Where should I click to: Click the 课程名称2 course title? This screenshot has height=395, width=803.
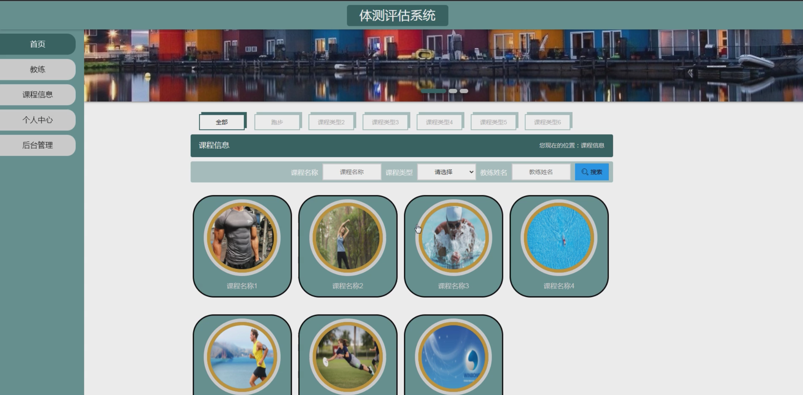pyautogui.click(x=348, y=286)
